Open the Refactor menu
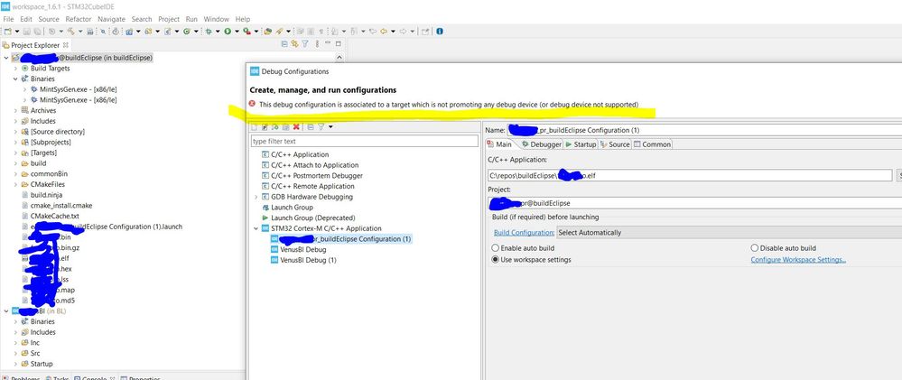 pyautogui.click(x=79, y=19)
